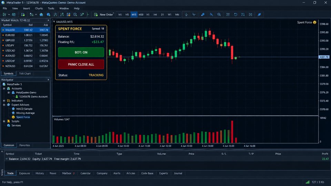331x186 pixels.
Task: Click the horizontal lines list toolbar icon
Action: pyautogui.click(x=228, y=14)
